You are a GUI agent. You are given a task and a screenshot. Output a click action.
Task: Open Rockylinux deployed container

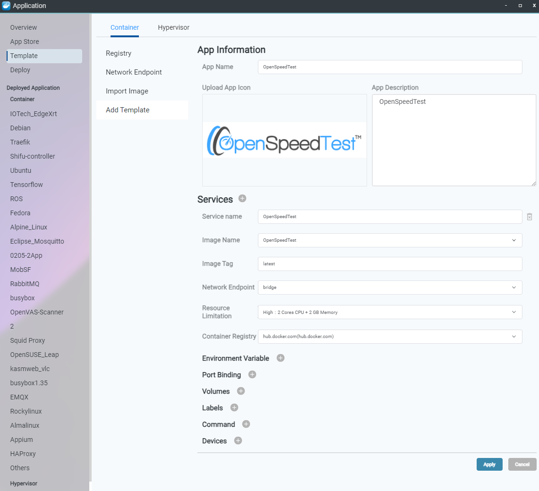[26, 411]
